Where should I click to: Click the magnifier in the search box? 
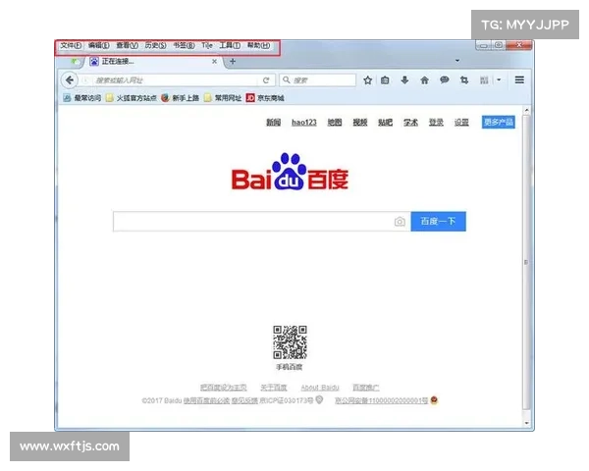[x=287, y=80]
